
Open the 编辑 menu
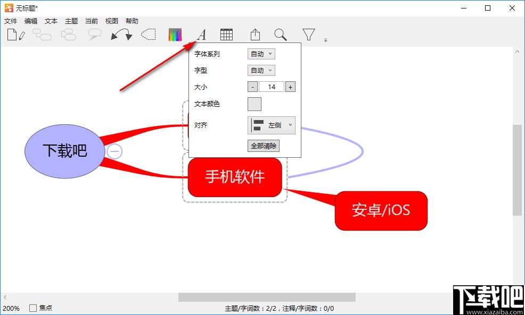[31, 21]
